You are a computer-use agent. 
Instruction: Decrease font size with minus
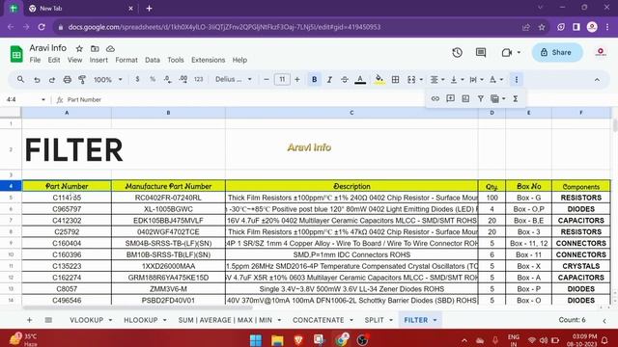(267, 79)
